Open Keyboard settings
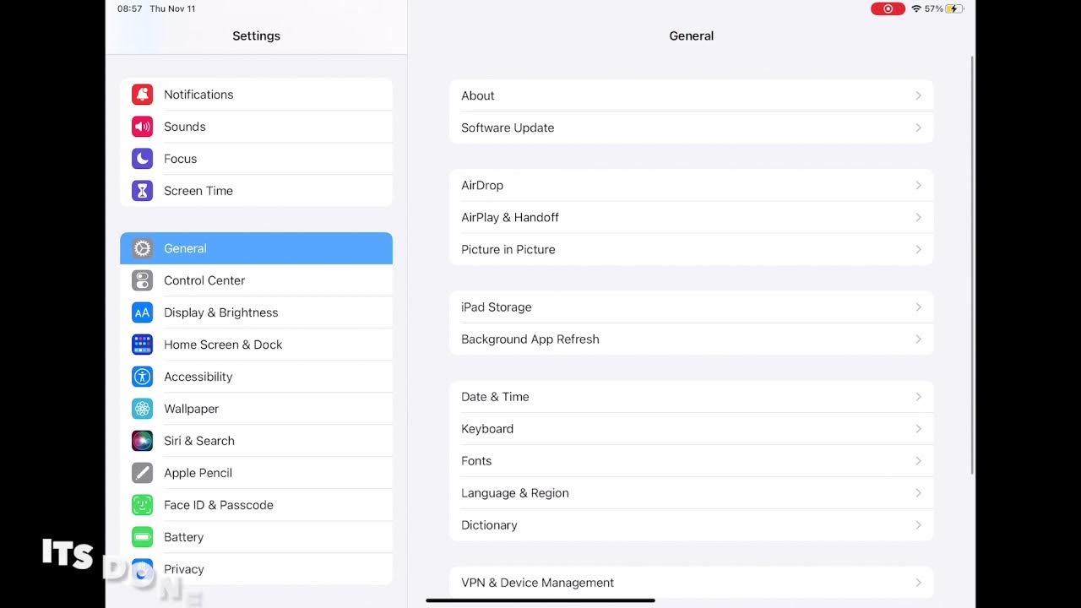The height and width of the screenshot is (608, 1081). (x=691, y=429)
